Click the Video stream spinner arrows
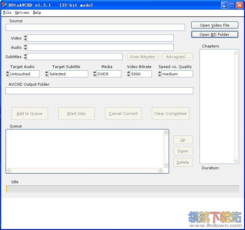245x230 pixels. click(25, 38)
